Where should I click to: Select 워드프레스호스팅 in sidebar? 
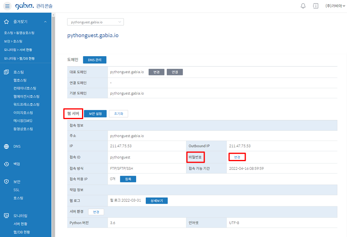click(x=26, y=105)
